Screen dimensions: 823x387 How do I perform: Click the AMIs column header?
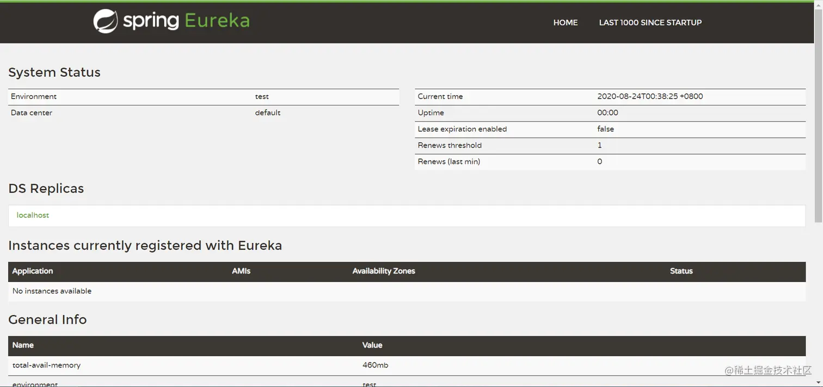tap(241, 271)
